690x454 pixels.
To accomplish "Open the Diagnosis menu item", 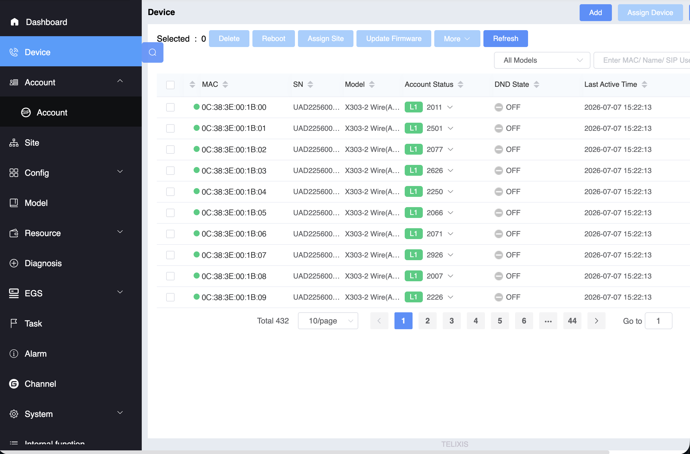I will [x=71, y=263].
